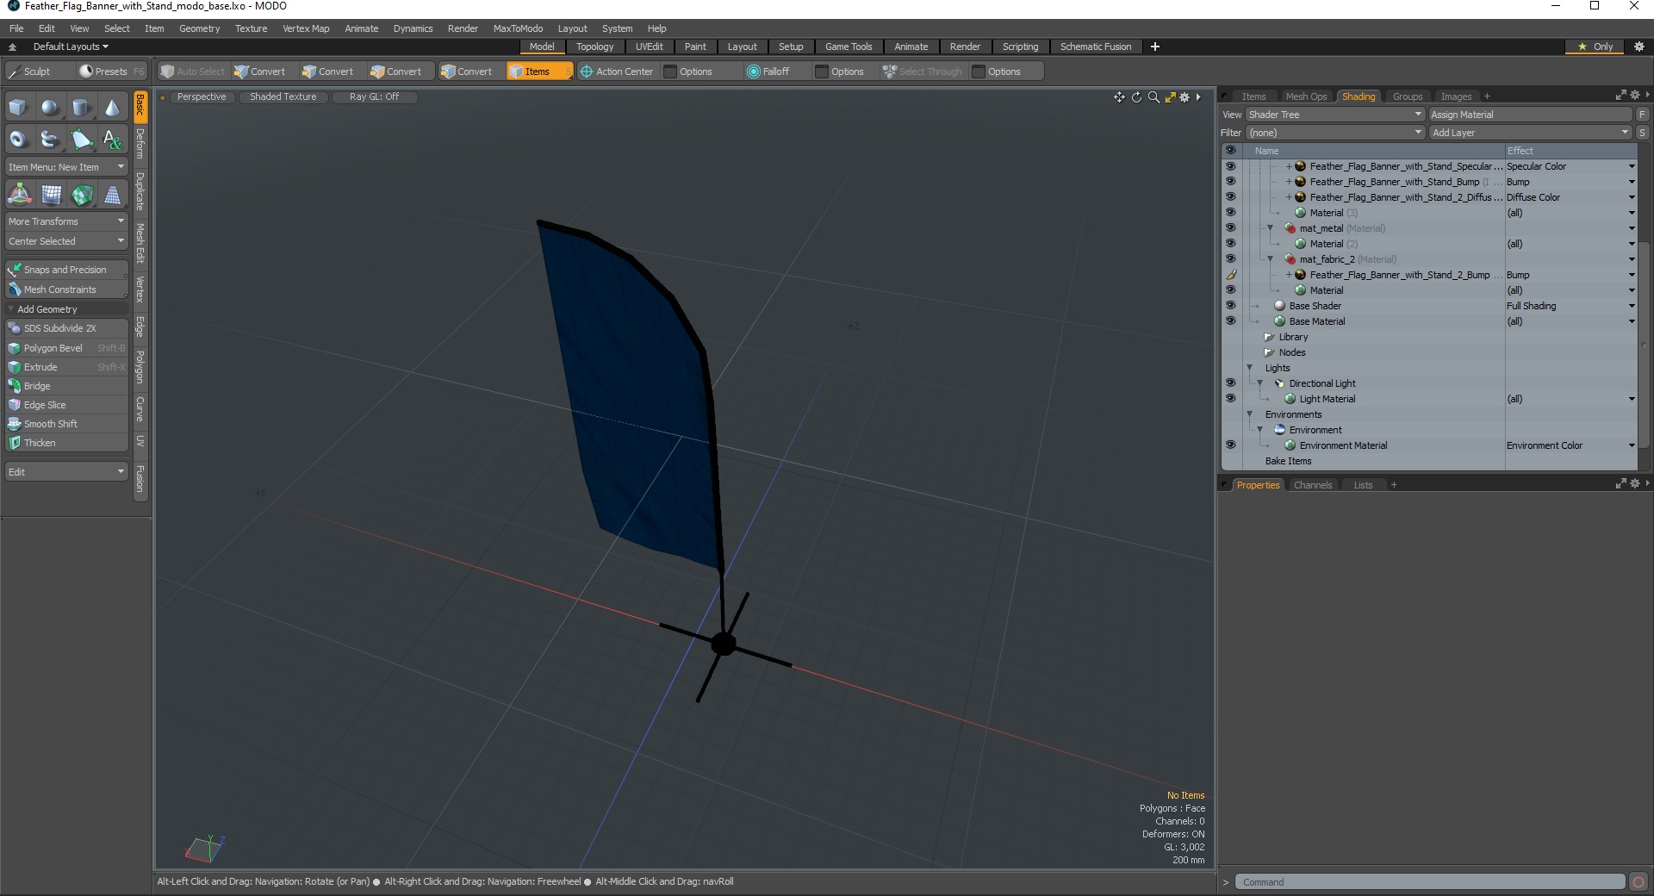Select the Pen polygon tool
Screen dimensions: 1654x896
tap(81, 139)
